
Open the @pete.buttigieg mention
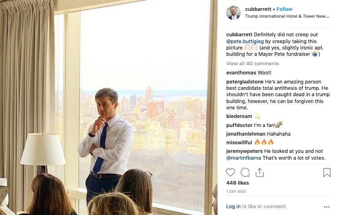point(245,41)
